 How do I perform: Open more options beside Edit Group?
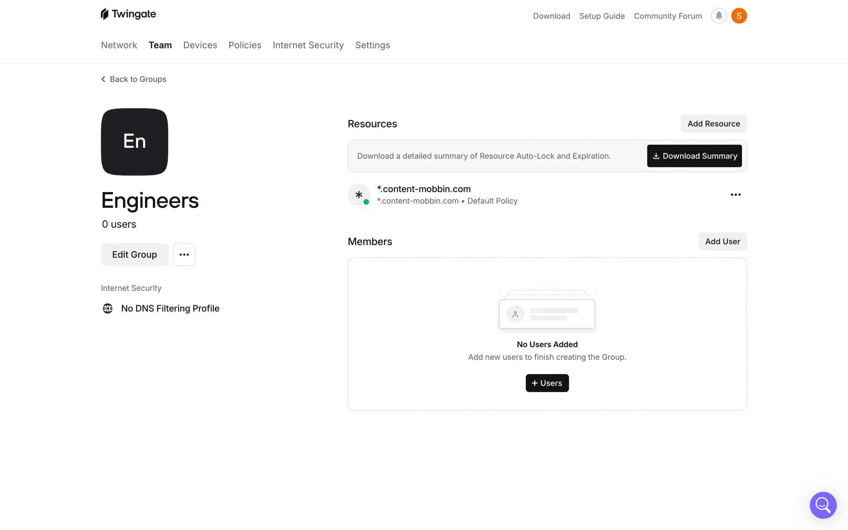[x=184, y=254]
